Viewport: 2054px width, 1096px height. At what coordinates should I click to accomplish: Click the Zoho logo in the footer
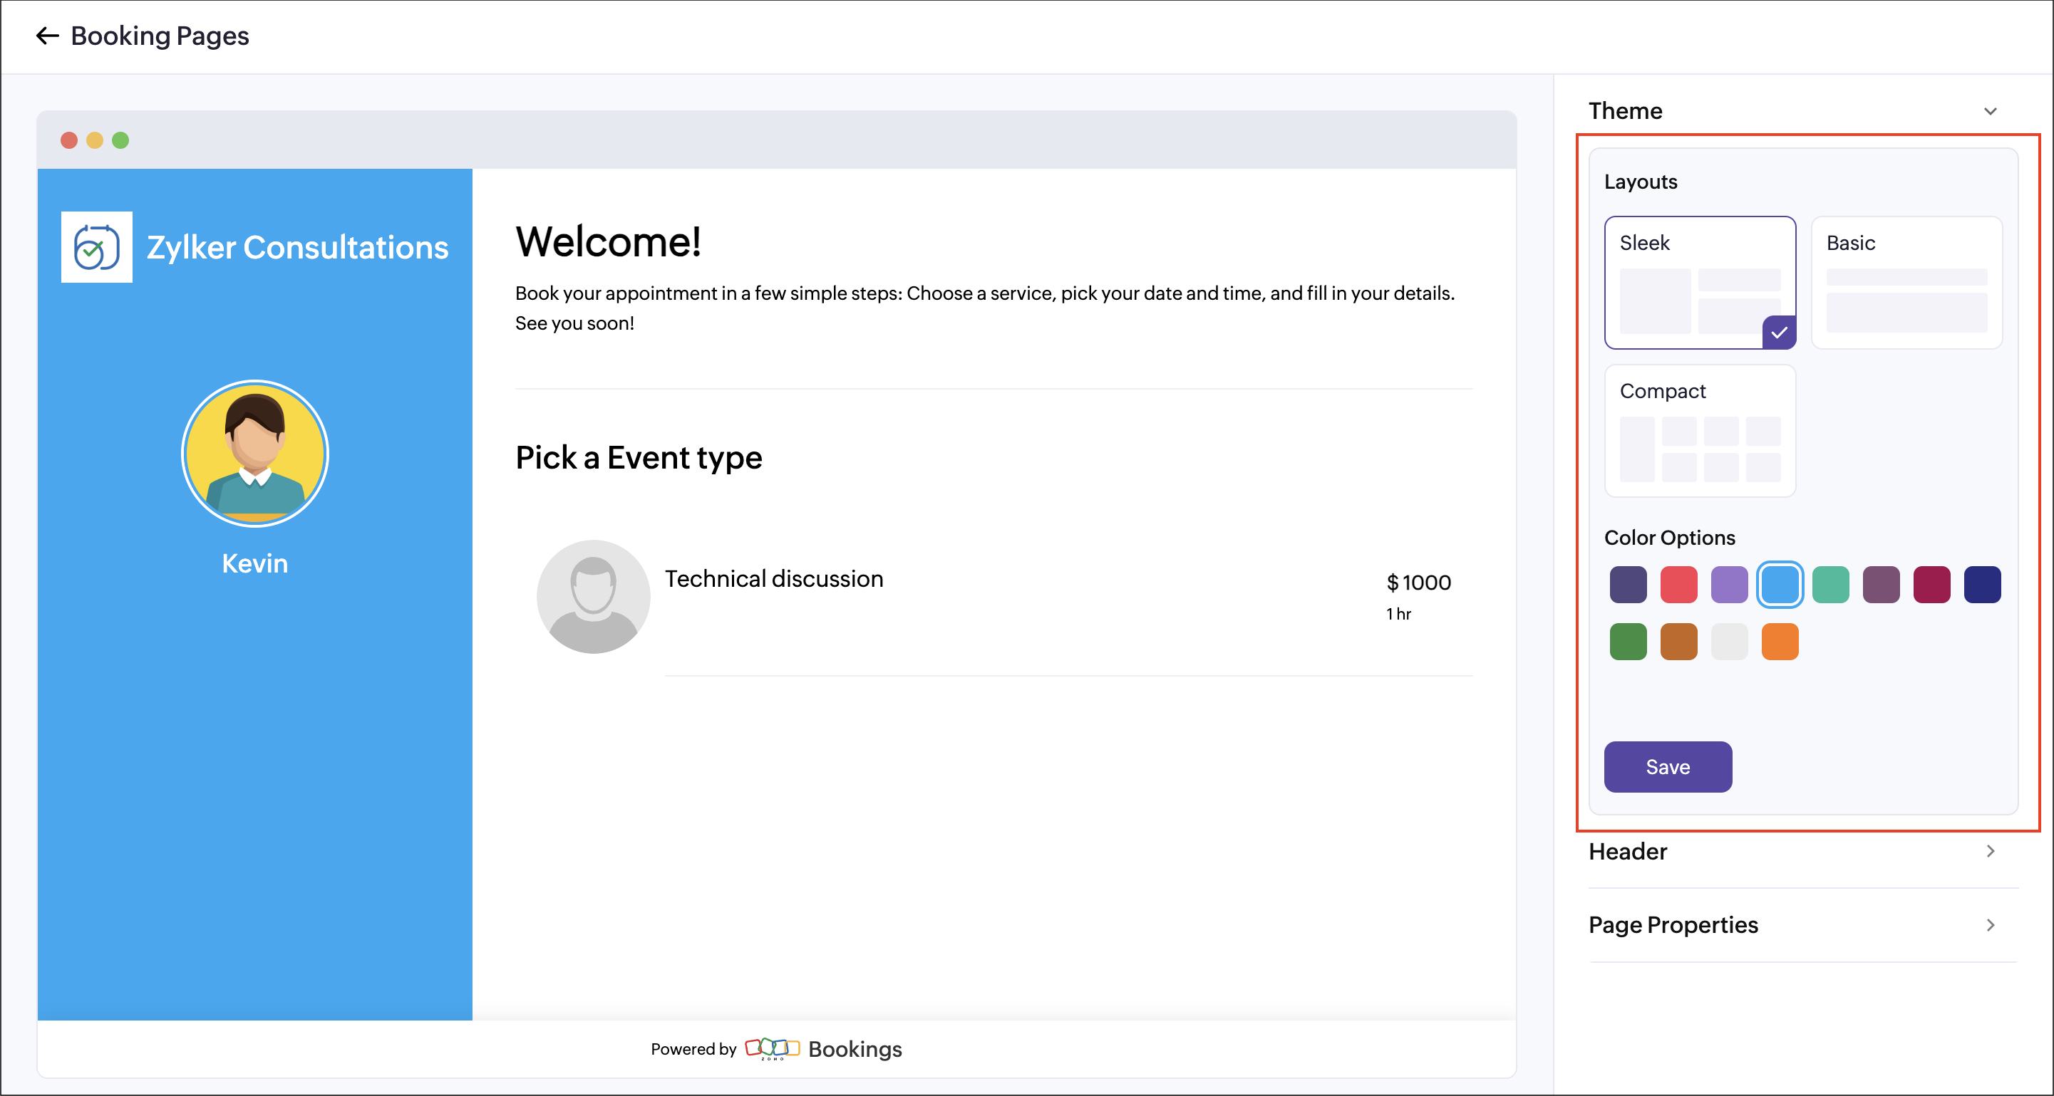click(x=771, y=1048)
